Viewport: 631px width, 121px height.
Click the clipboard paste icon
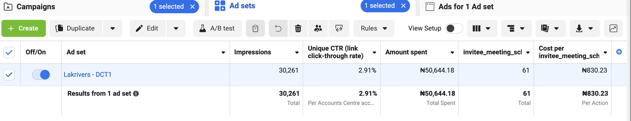255,28
